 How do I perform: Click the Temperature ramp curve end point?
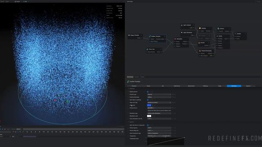click(x=184, y=138)
